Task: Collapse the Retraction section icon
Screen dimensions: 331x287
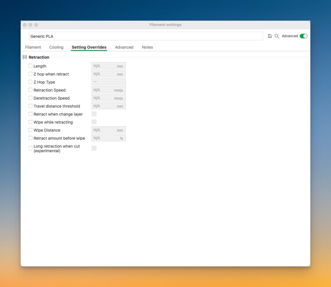Action: pos(25,57)
